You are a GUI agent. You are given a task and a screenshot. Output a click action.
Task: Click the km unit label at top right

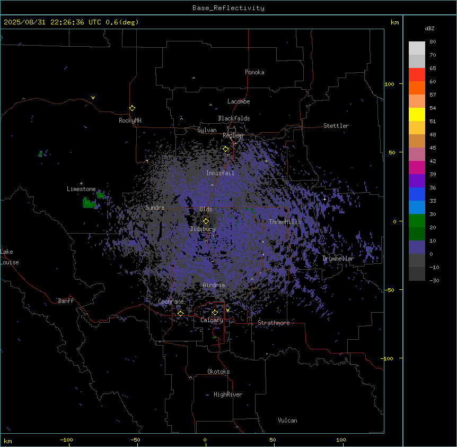(x=395, y=22)
